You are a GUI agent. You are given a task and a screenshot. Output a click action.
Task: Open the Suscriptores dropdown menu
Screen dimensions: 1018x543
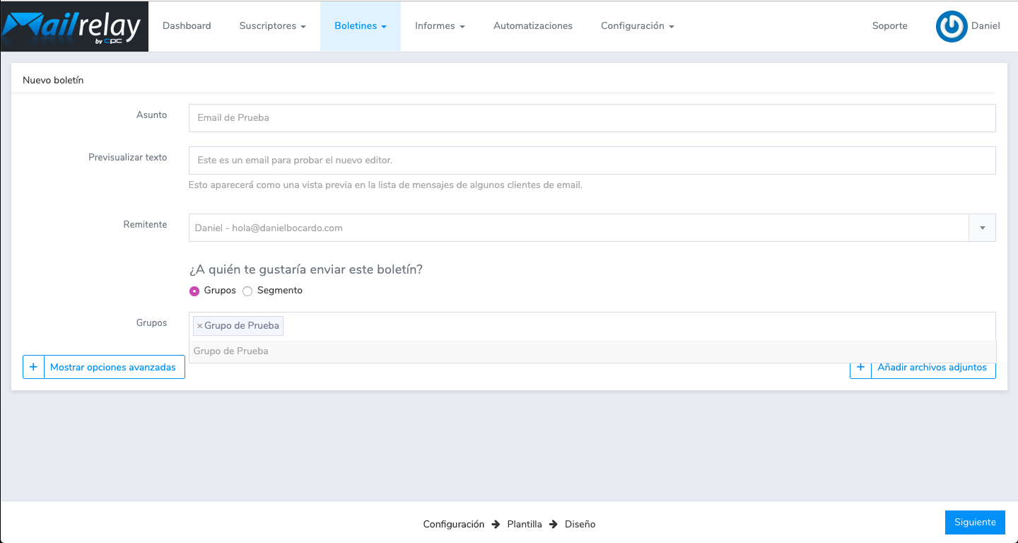[272, 26]
